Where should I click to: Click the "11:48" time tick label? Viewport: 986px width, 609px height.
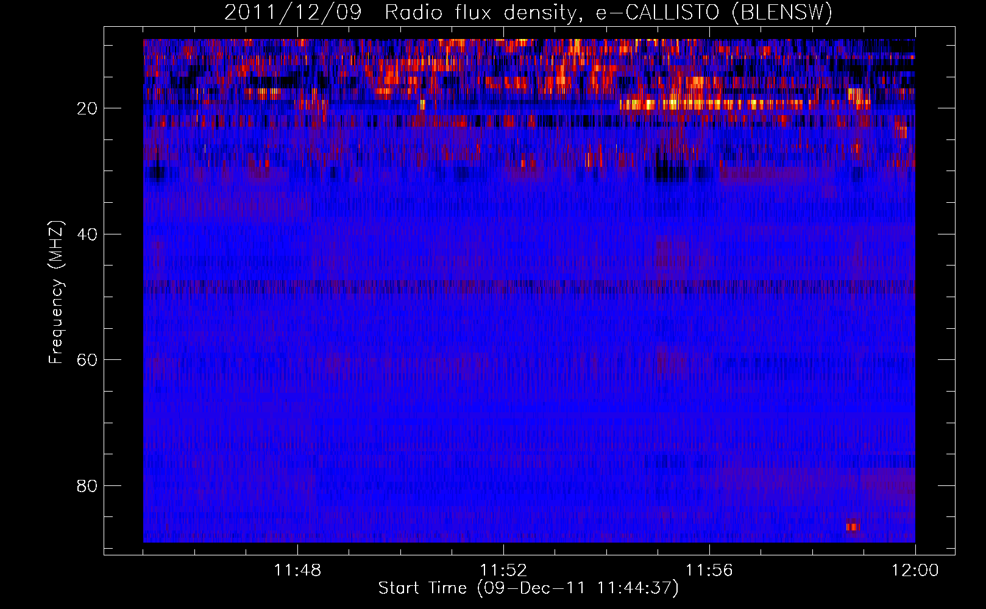pyautogui.click(x=297, y=571)
